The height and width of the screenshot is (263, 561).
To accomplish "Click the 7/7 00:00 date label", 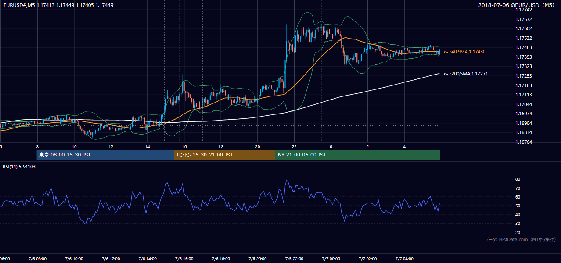I will tap(331, 259).
